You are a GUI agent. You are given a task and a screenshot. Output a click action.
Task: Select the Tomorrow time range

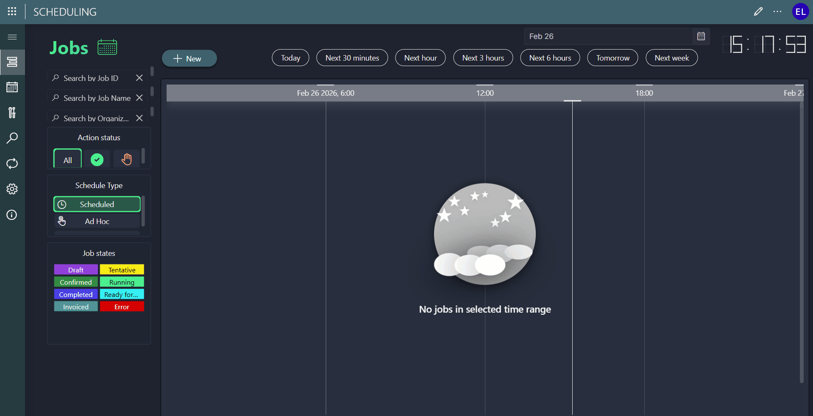[613, 58]
